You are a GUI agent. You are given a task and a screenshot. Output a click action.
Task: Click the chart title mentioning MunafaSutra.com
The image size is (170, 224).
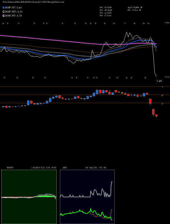coord(33,2)
